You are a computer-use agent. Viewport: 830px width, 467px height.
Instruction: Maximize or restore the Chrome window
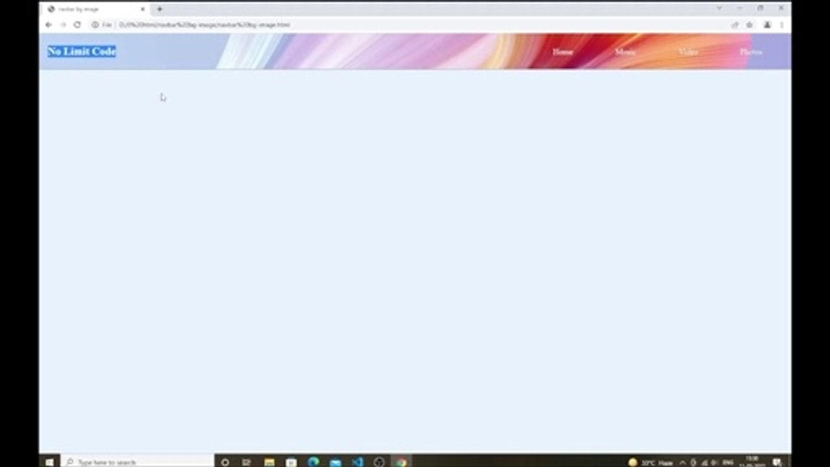pos(761,8)
